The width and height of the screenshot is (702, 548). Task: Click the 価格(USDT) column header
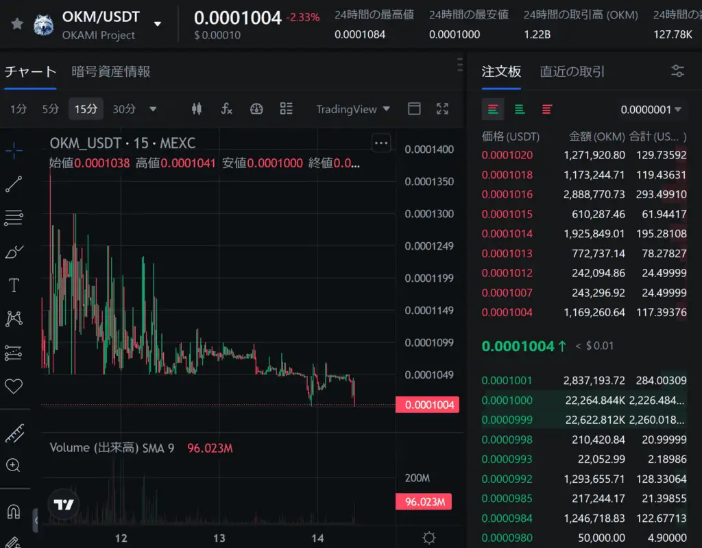pos(510,136)
